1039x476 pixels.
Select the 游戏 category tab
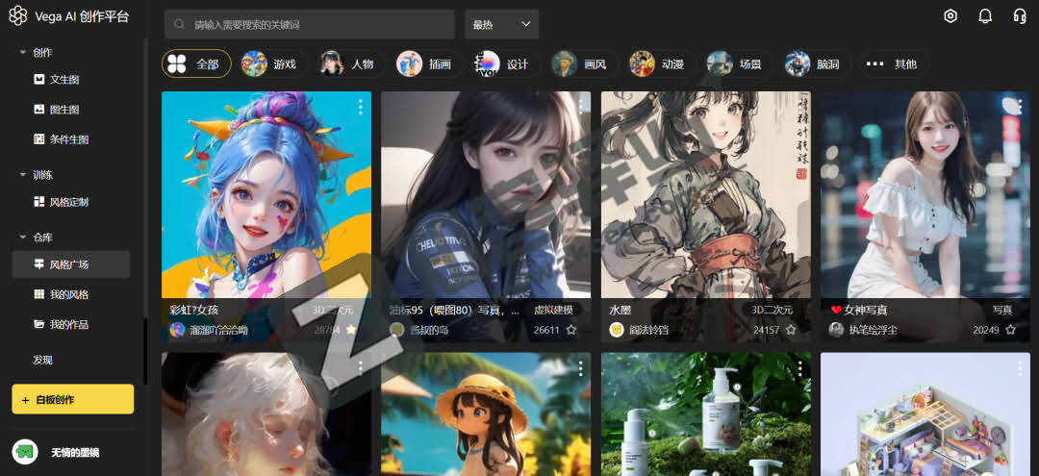click(x=273, y=63)
